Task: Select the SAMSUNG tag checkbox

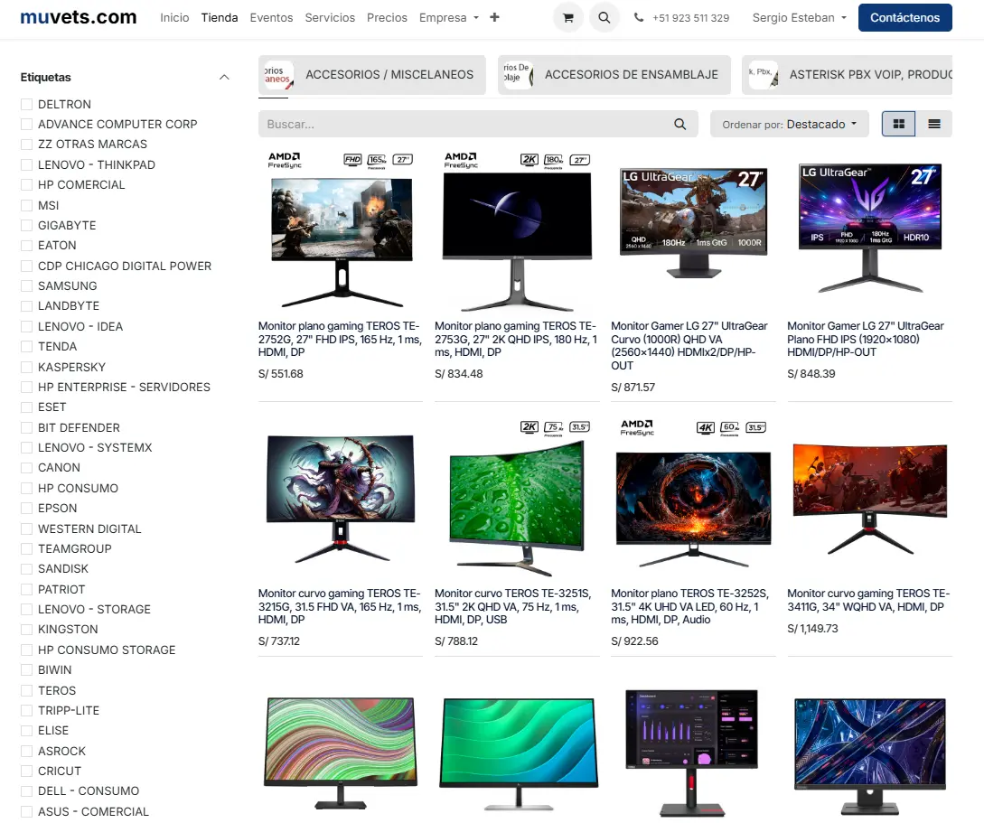Action: click(26, 286)
